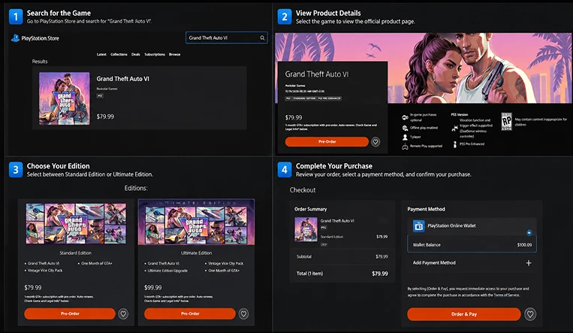573x333 pixels.
Task: Confirm purchase with Order & Pay
Action: (x=464, y=314)
